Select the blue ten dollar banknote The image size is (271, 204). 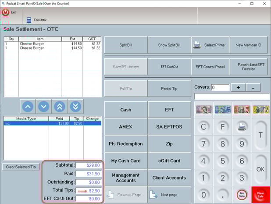click(x=223, y=110)
